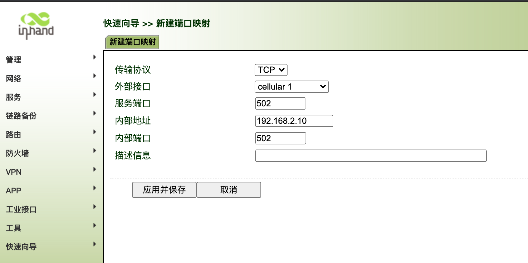Expand the 路由 submenu arrow
Image resolution: width=528 pixels, height=263 pixels.
tap(94, 132)
